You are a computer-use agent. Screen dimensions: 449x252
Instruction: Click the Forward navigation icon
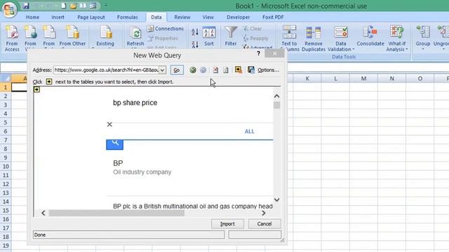(x=203, y=70)
